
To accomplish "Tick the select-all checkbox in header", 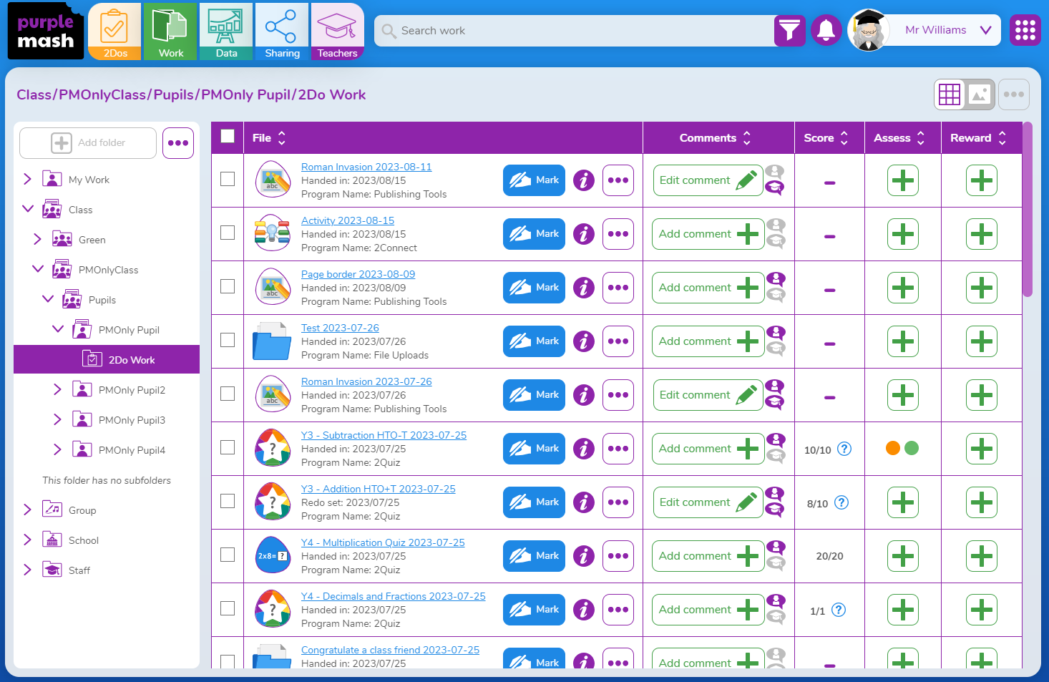I will 228,137.
